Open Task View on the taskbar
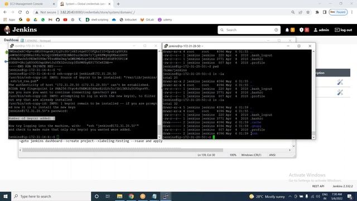Screen dimensions: 357x201 108,196
